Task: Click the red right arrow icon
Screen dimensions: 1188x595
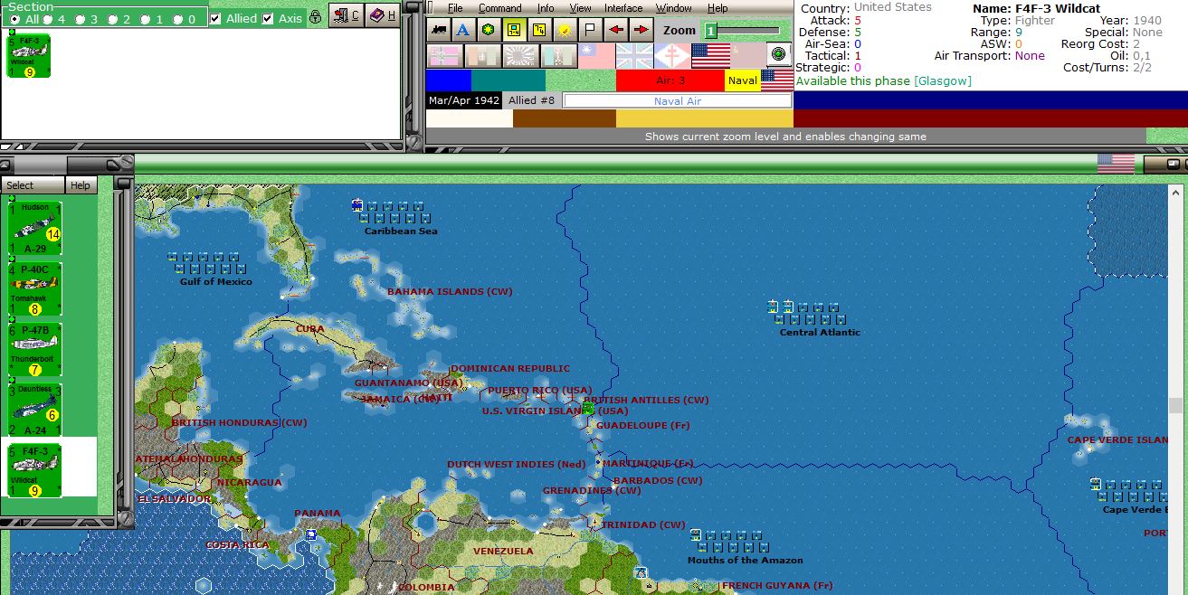Action: click(642, 30)
